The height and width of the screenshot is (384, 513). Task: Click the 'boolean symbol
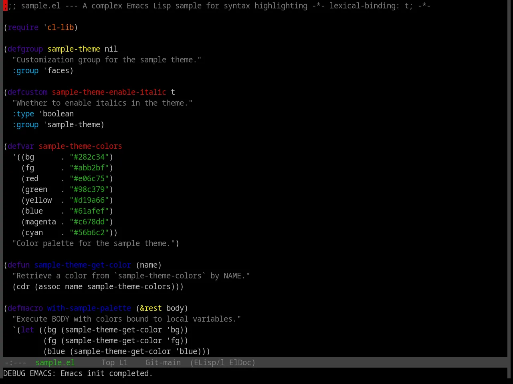56,114
